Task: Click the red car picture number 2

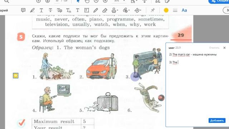Action: [102, 67]
